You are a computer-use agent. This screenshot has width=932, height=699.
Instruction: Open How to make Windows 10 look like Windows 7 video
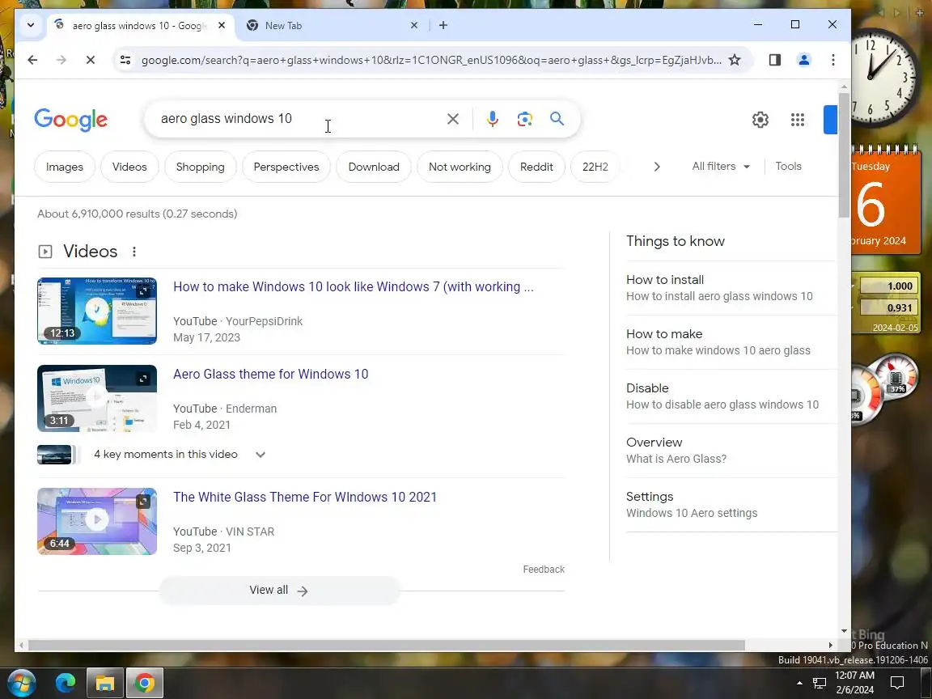tap(353, 286)
